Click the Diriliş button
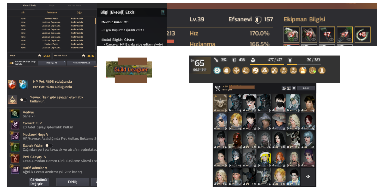 point(73,182)
